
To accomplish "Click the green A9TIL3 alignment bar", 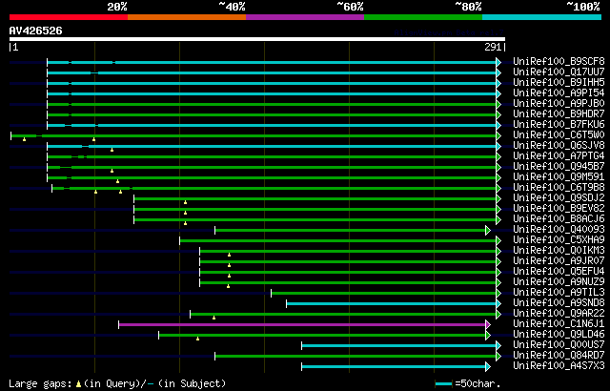I will click(x=383, y=293).
